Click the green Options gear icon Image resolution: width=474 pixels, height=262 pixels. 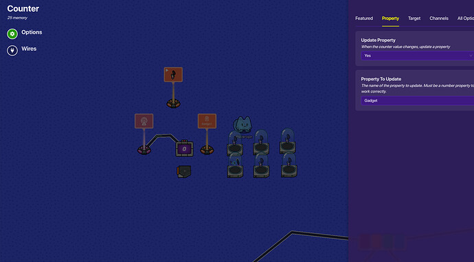click(x=12, y=34)
